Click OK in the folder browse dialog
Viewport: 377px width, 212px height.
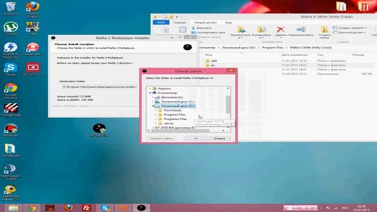(196, 138)
